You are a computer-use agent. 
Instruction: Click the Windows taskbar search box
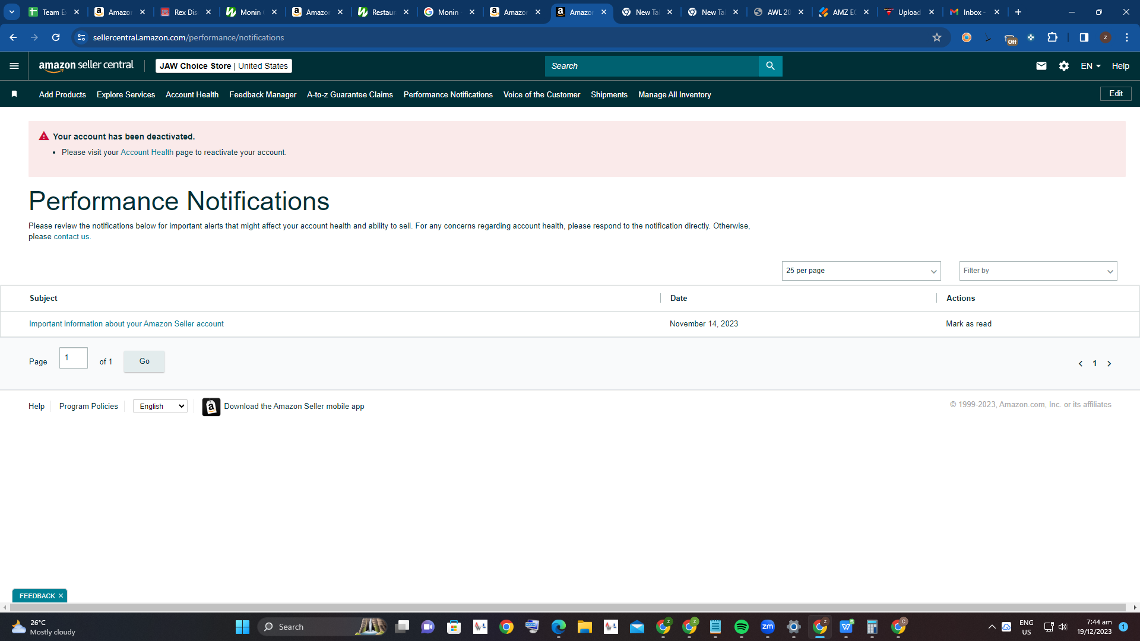322,627
